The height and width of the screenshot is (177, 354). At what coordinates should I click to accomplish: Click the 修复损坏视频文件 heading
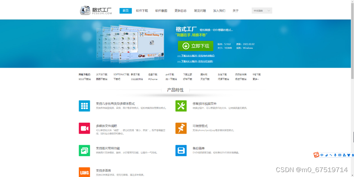click(x=205, y=104)
